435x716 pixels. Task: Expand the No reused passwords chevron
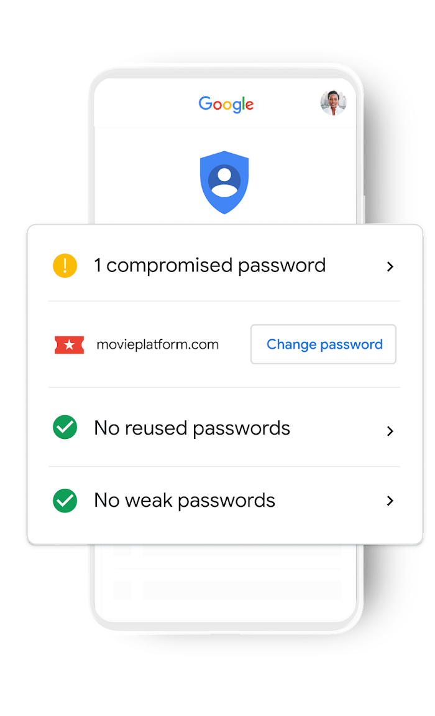coord(390,431)
